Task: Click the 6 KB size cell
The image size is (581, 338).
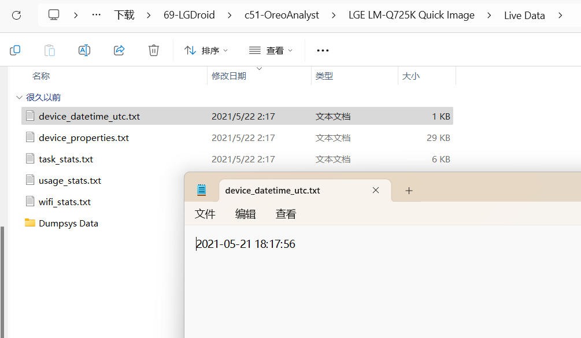Action: 441,159
